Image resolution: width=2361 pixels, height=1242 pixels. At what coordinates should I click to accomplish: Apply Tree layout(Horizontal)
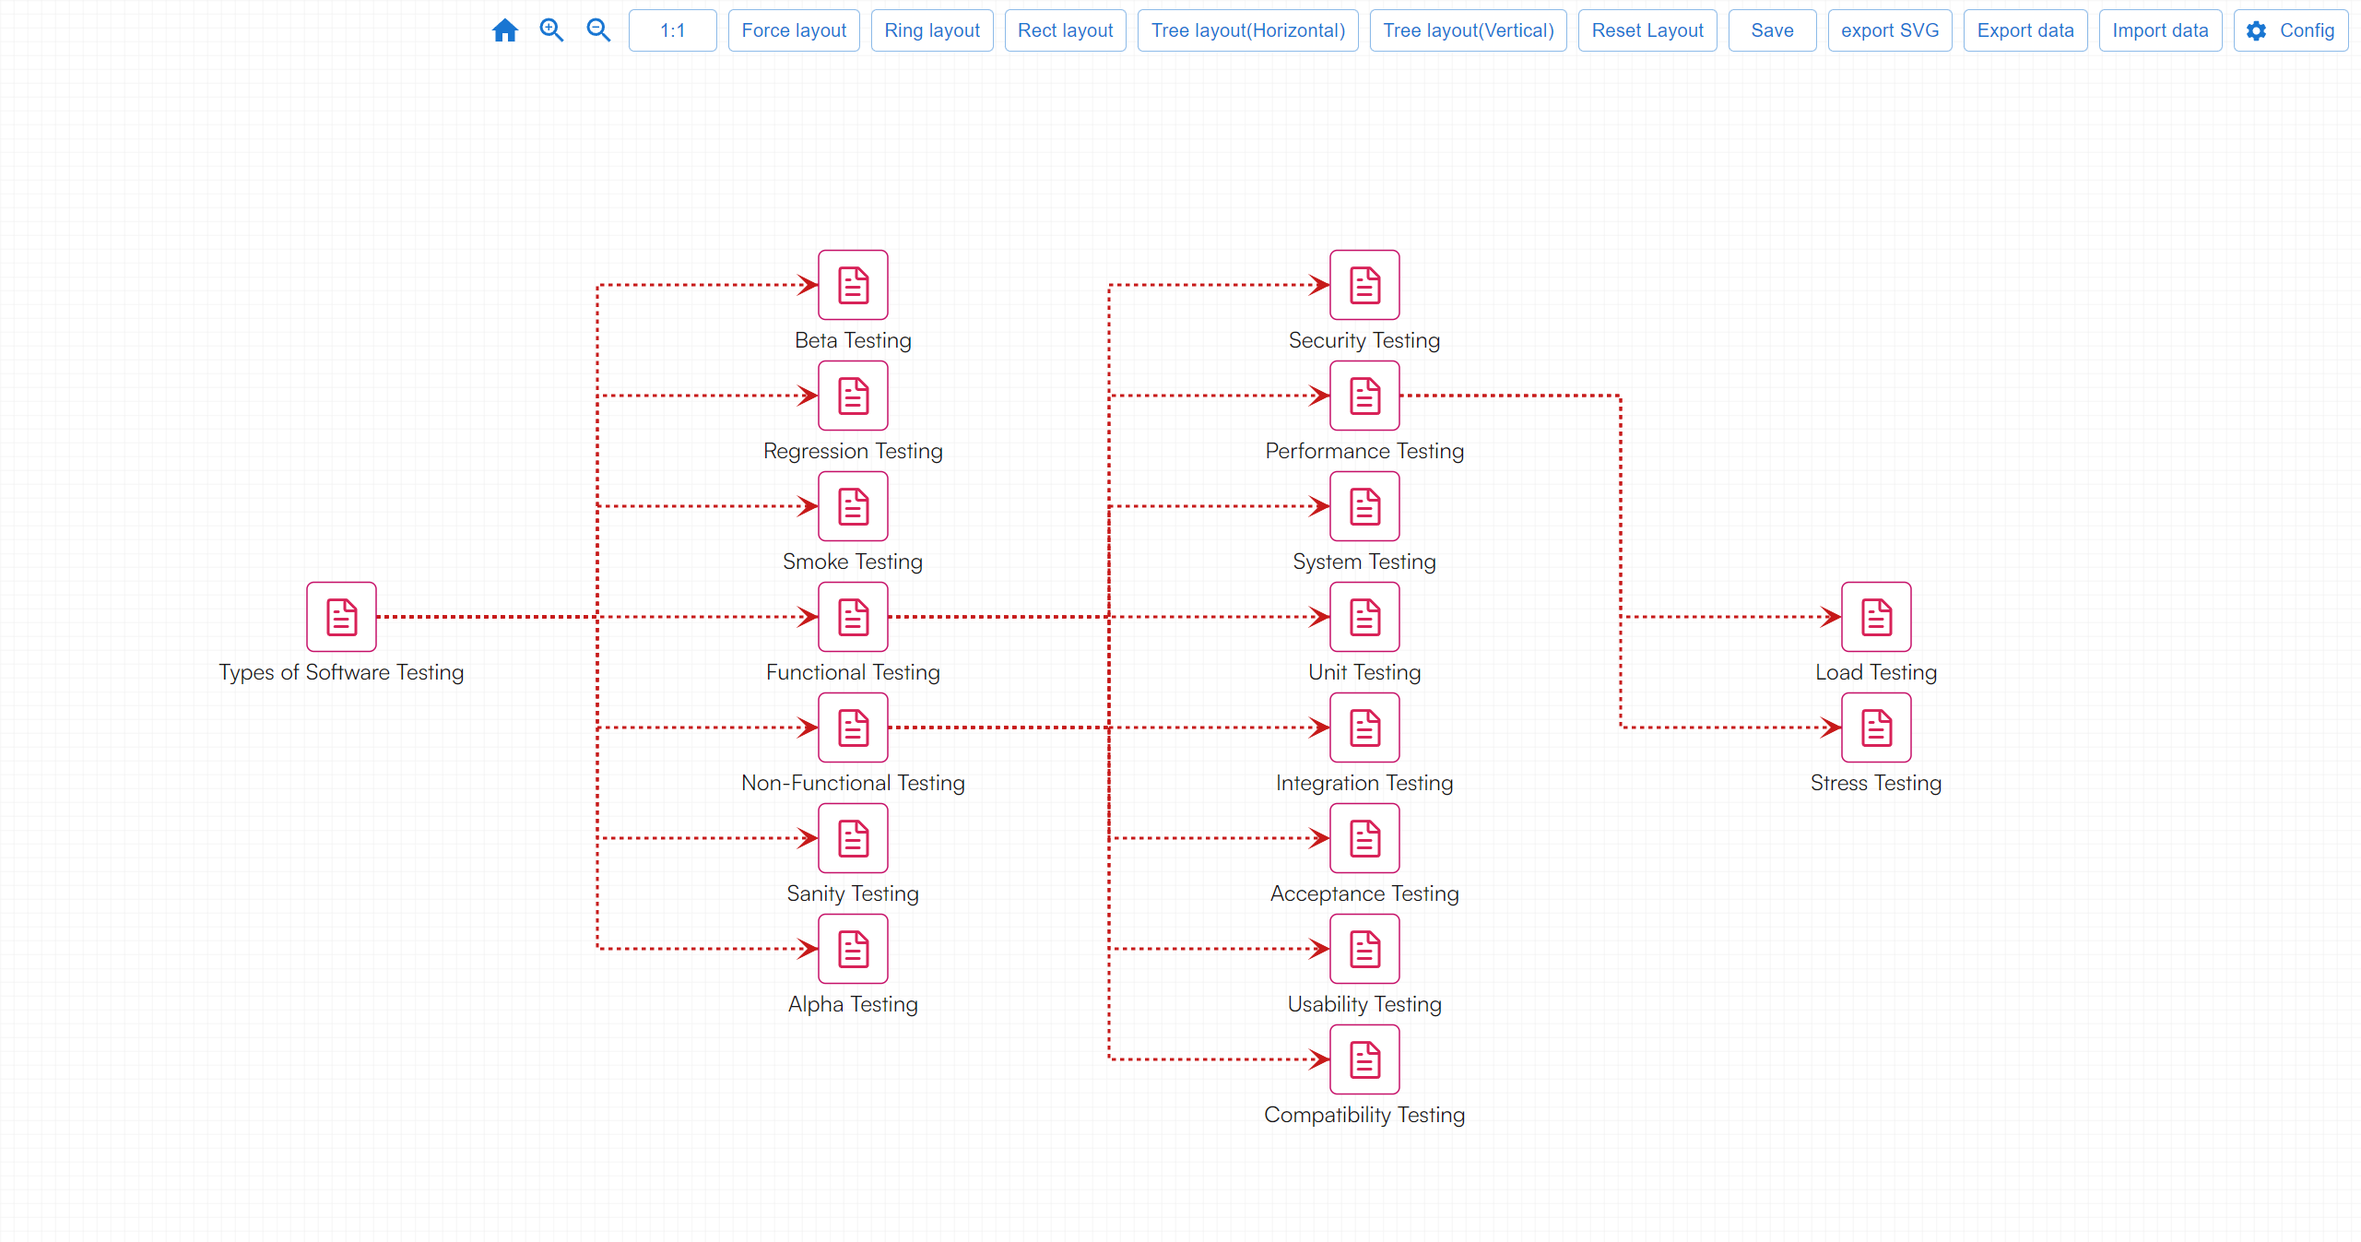1247,30
